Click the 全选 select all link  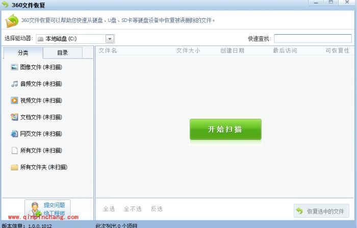click(x=109, y=209)
